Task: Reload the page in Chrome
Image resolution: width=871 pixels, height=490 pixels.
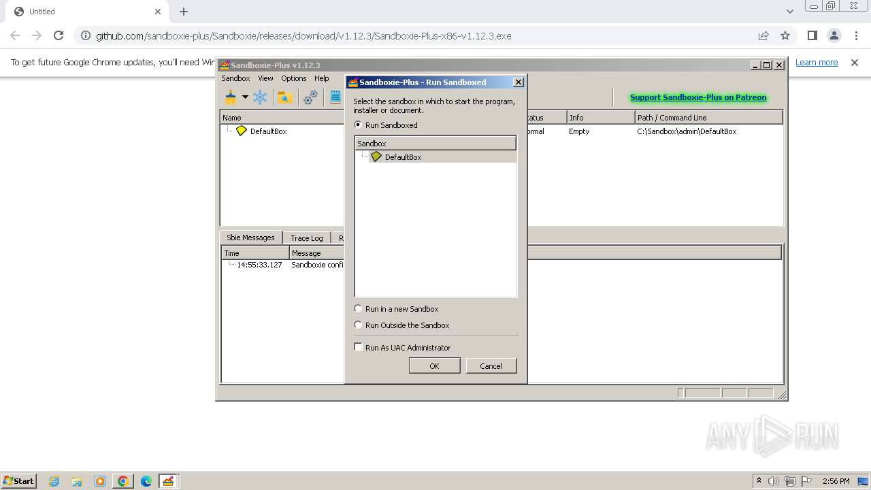Action: click(59, 35)
